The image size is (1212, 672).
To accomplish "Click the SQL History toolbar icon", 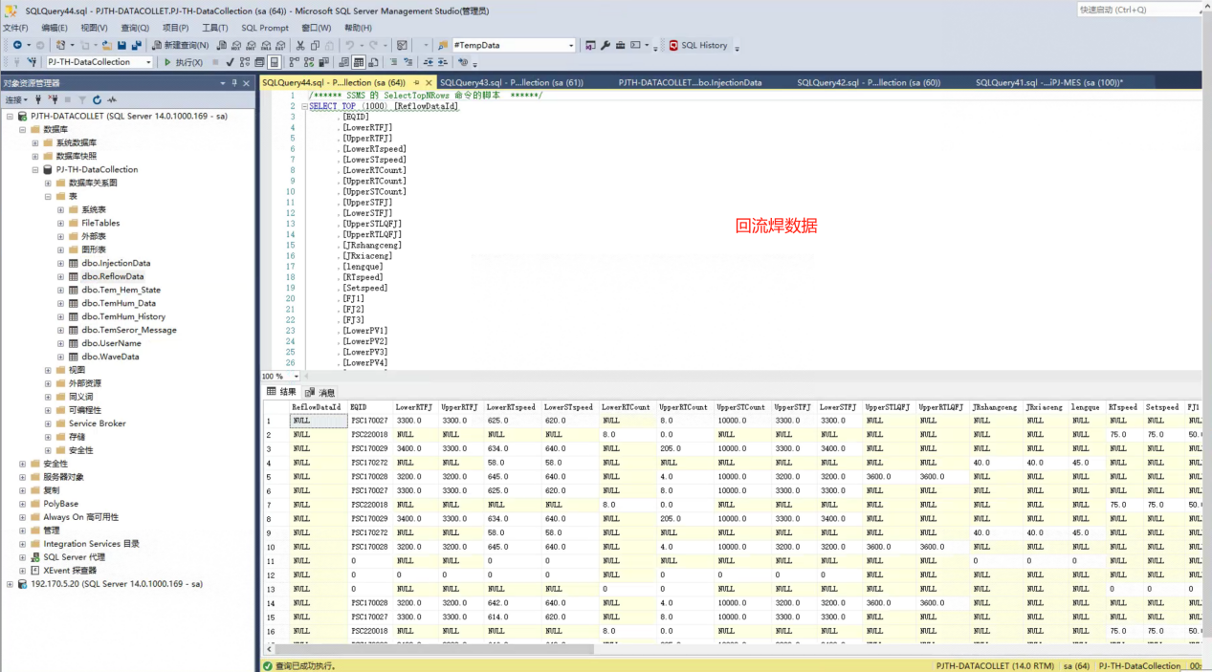I will [698, 45].
